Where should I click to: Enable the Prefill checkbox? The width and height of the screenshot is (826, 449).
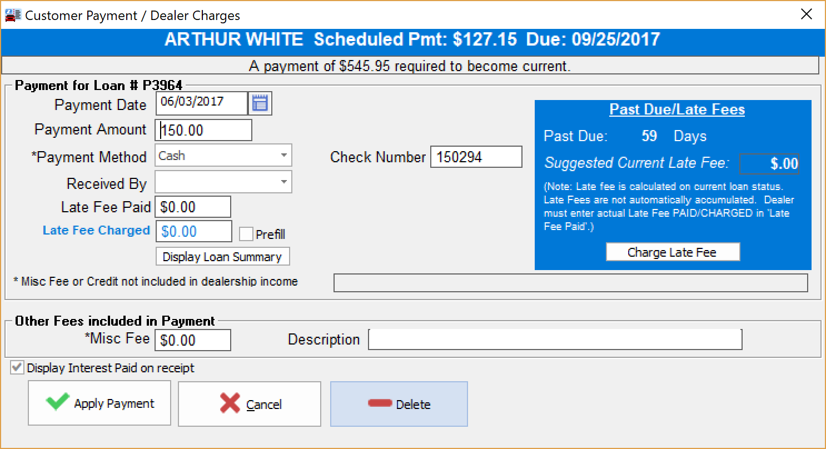[x=246, y=234]
